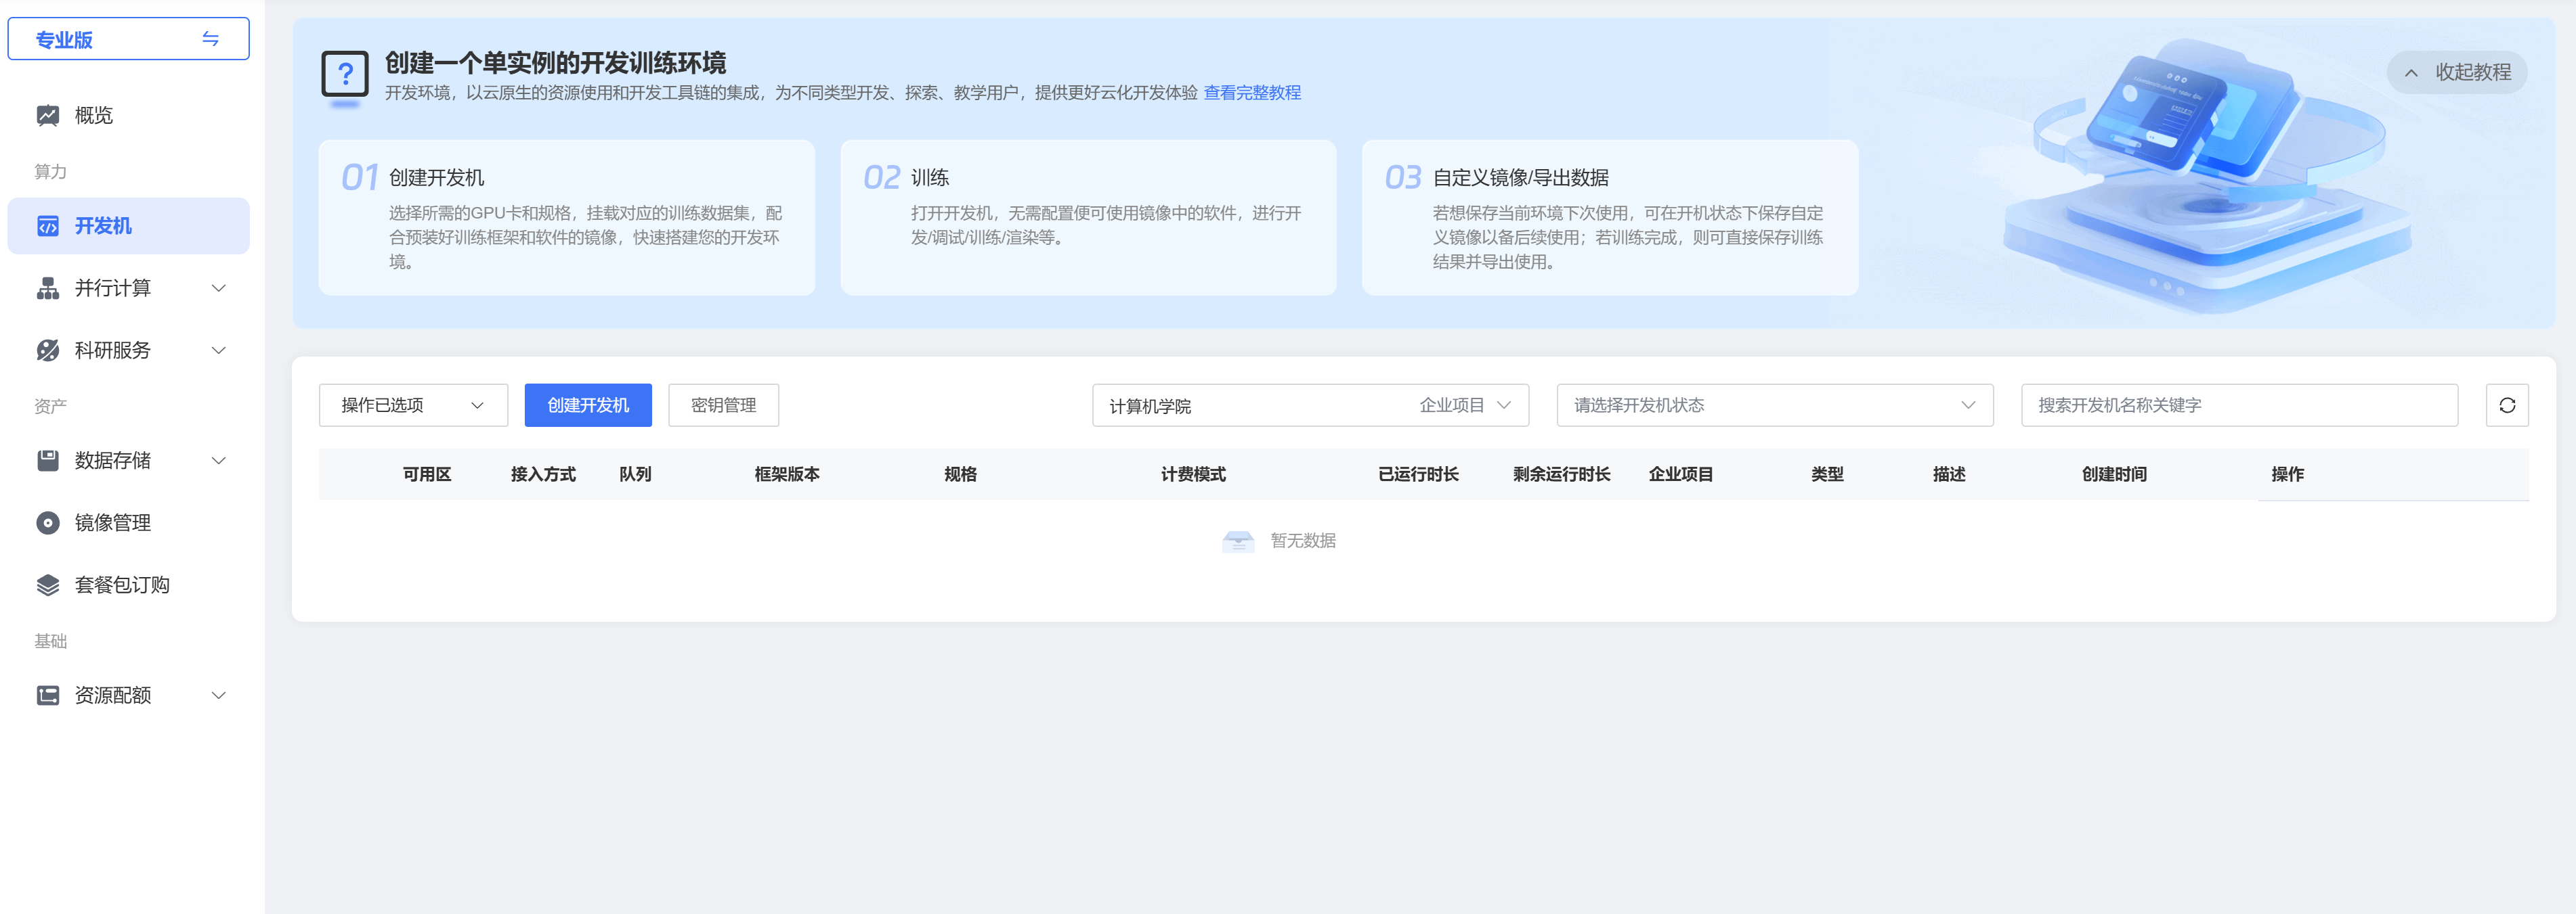Click the 02 训练 tutorial card
Viewport: 2576px width, 914px height.
coord(1088,218)
